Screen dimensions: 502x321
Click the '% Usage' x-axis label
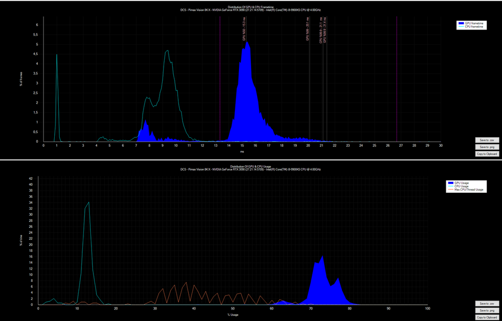(233, 315)
